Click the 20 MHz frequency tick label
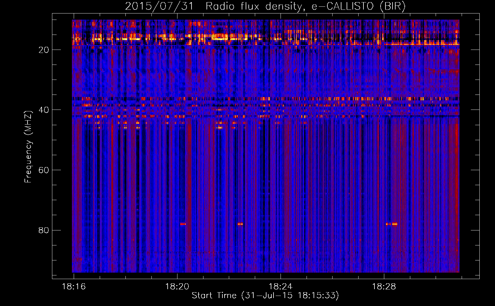Image resolution: width=495 pixels, height=306 pixels. click(44, 50)
